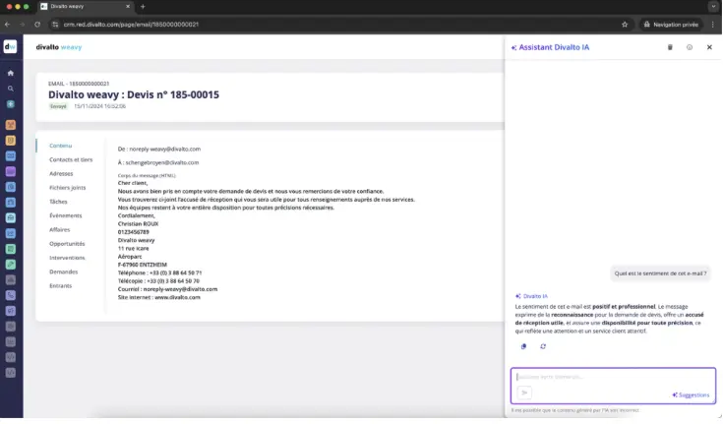Show the Tâches tab
Viewport: 723px width, 424px height.
click(x=59, y=201)
